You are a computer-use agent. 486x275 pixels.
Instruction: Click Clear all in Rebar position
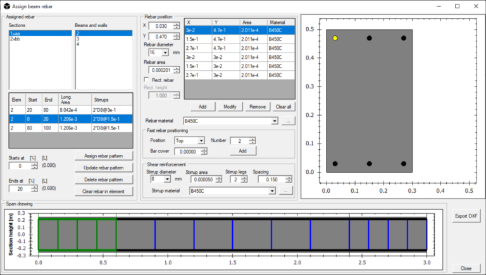coord(283,107)
